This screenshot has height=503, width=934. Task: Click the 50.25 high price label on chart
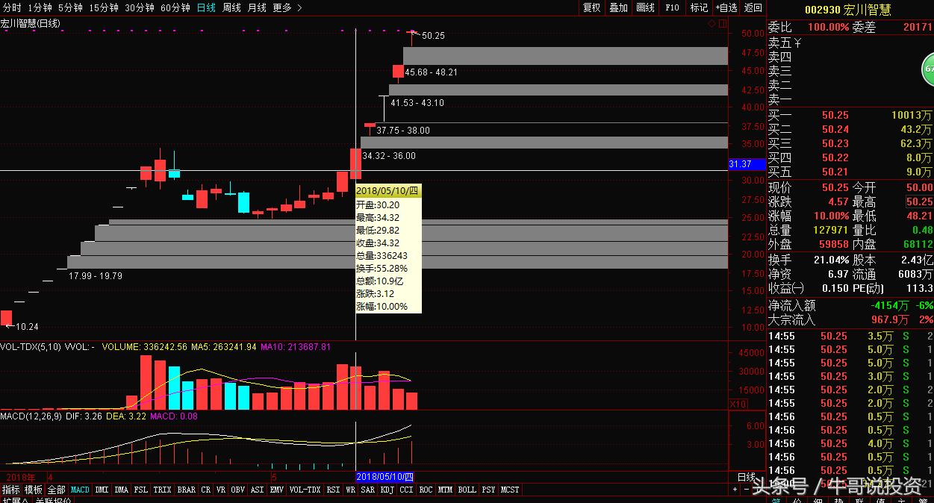pyautogui.click(x=433, y=35)
